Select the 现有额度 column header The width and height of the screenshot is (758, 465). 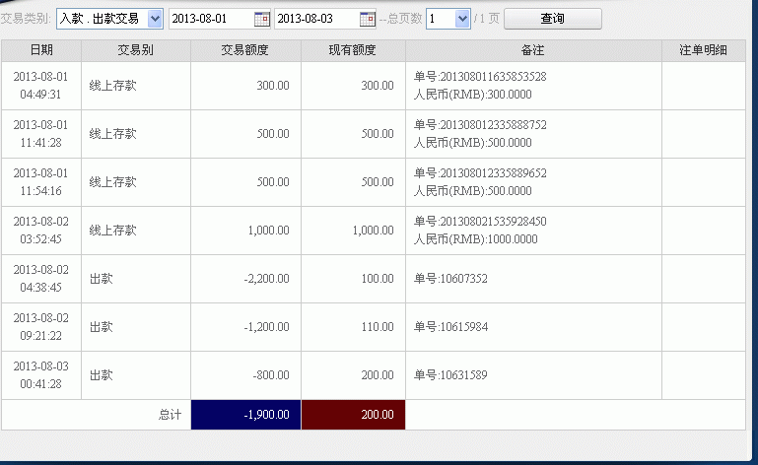point(353,50)
